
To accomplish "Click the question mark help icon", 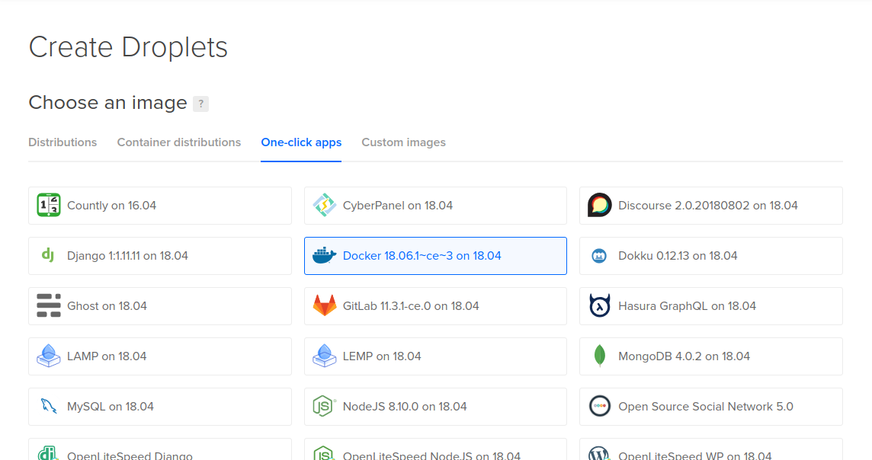I will (x=200, y=104).
